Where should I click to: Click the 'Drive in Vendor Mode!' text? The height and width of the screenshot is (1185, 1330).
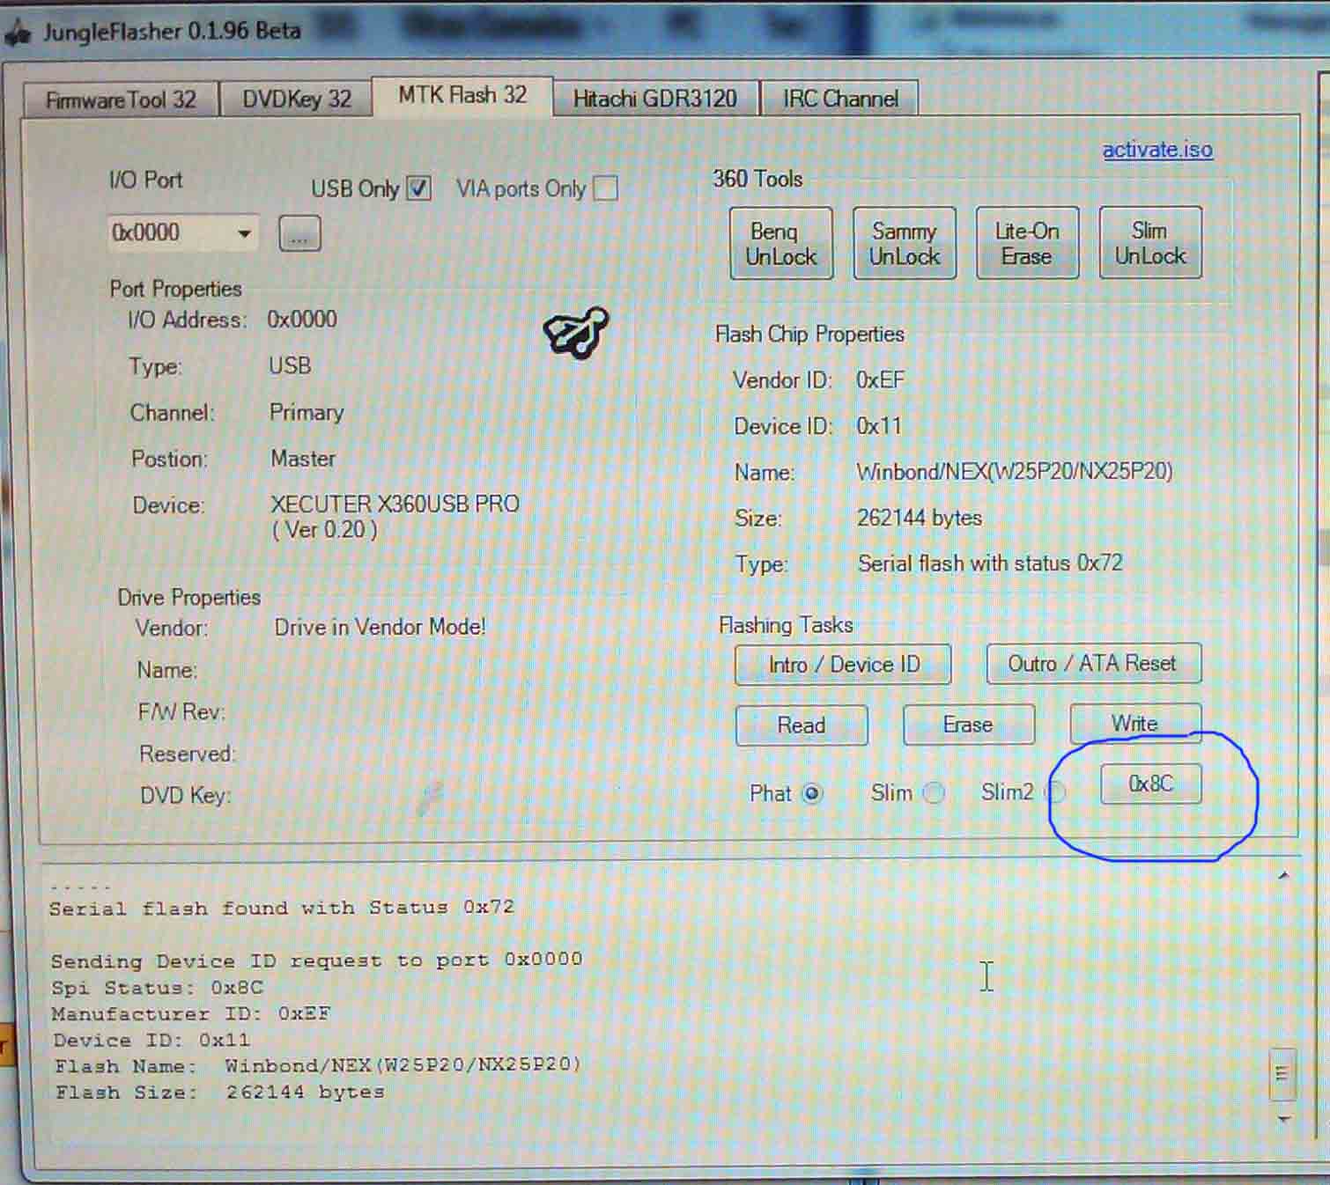[380, 627]
